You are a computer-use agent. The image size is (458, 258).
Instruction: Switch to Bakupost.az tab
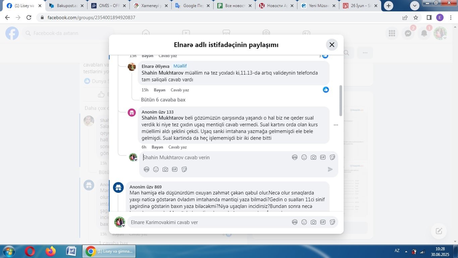66,6
